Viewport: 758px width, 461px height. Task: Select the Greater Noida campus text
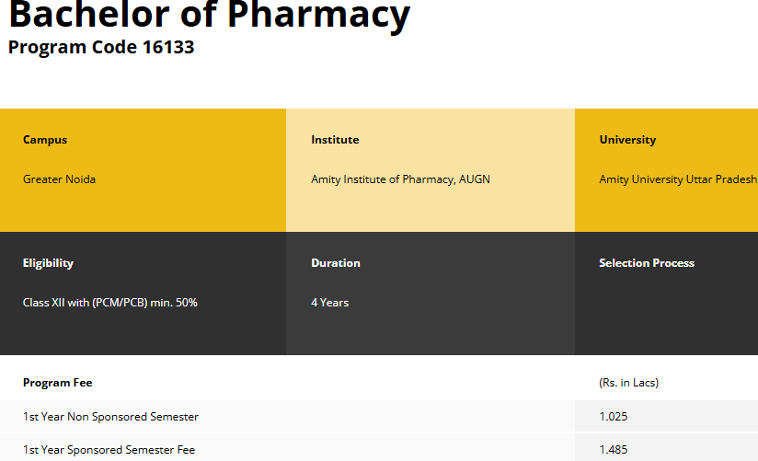pyautogui.click(x=59, y=179)
